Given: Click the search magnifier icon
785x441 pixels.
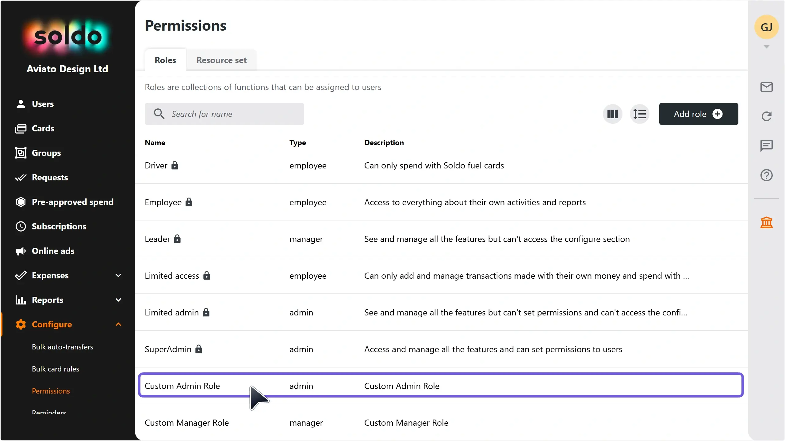Looking at the screenshot, I should click(159, 114).
